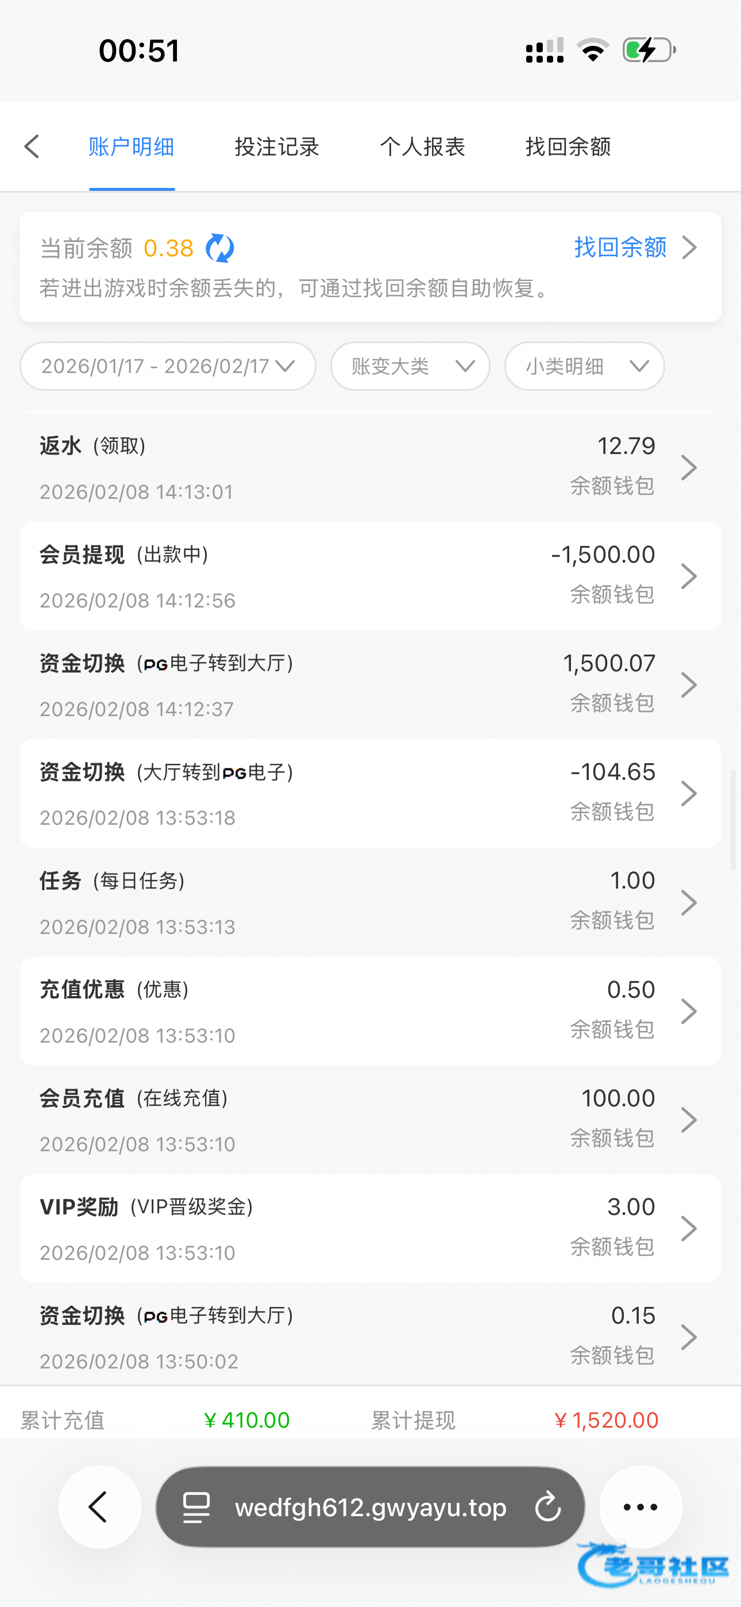Reload page via address bar icon

547,1507
